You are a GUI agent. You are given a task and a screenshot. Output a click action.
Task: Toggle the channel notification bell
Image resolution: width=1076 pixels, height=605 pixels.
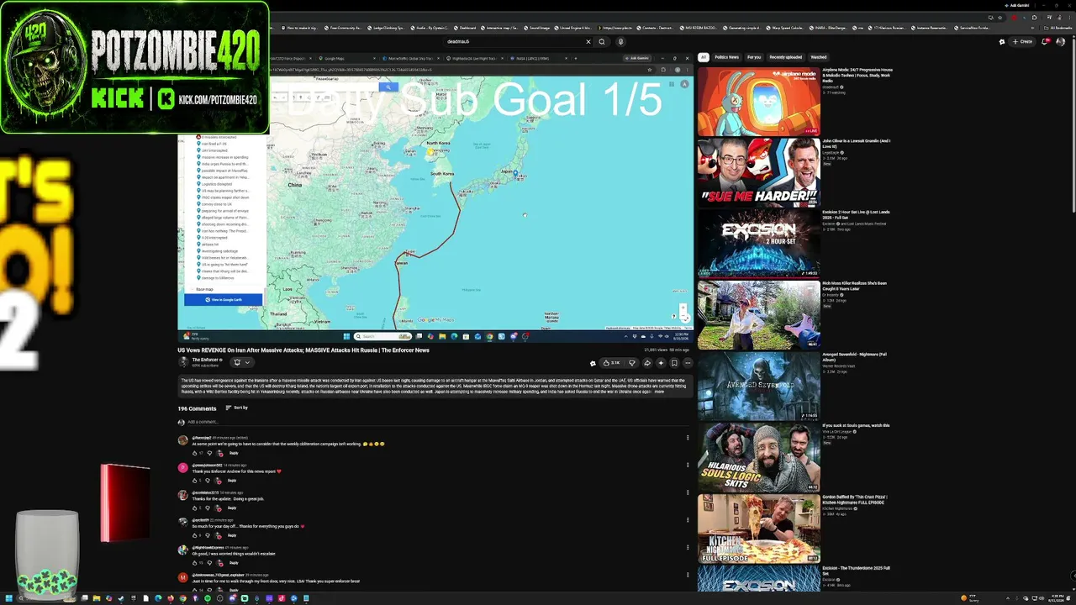[237, 362]
